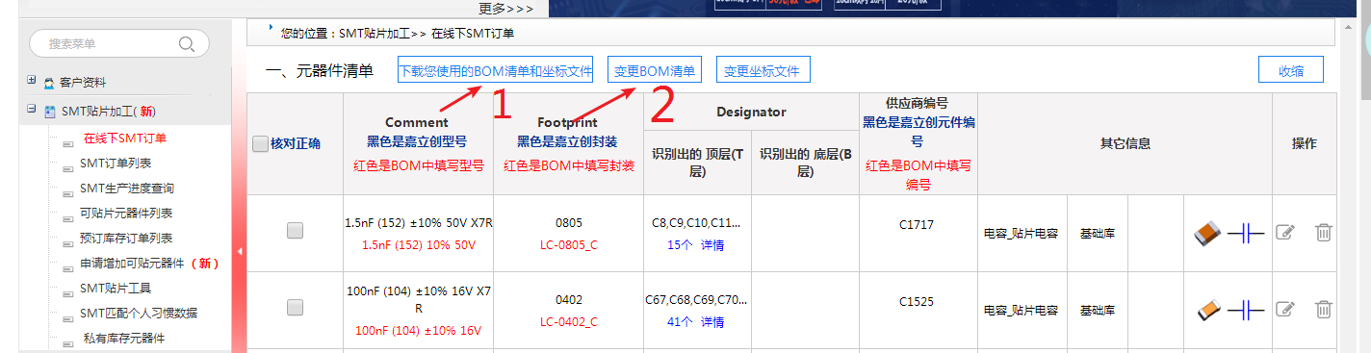Image resolution: width=1371 pixels, height=353 pixels.
Task: Edit the C1717 capacitor row
Action: [1284, 232]
